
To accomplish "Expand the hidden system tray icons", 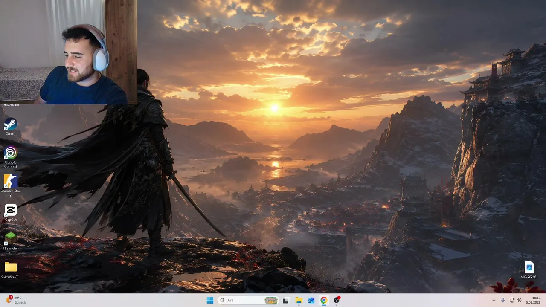I will [494, 300].
